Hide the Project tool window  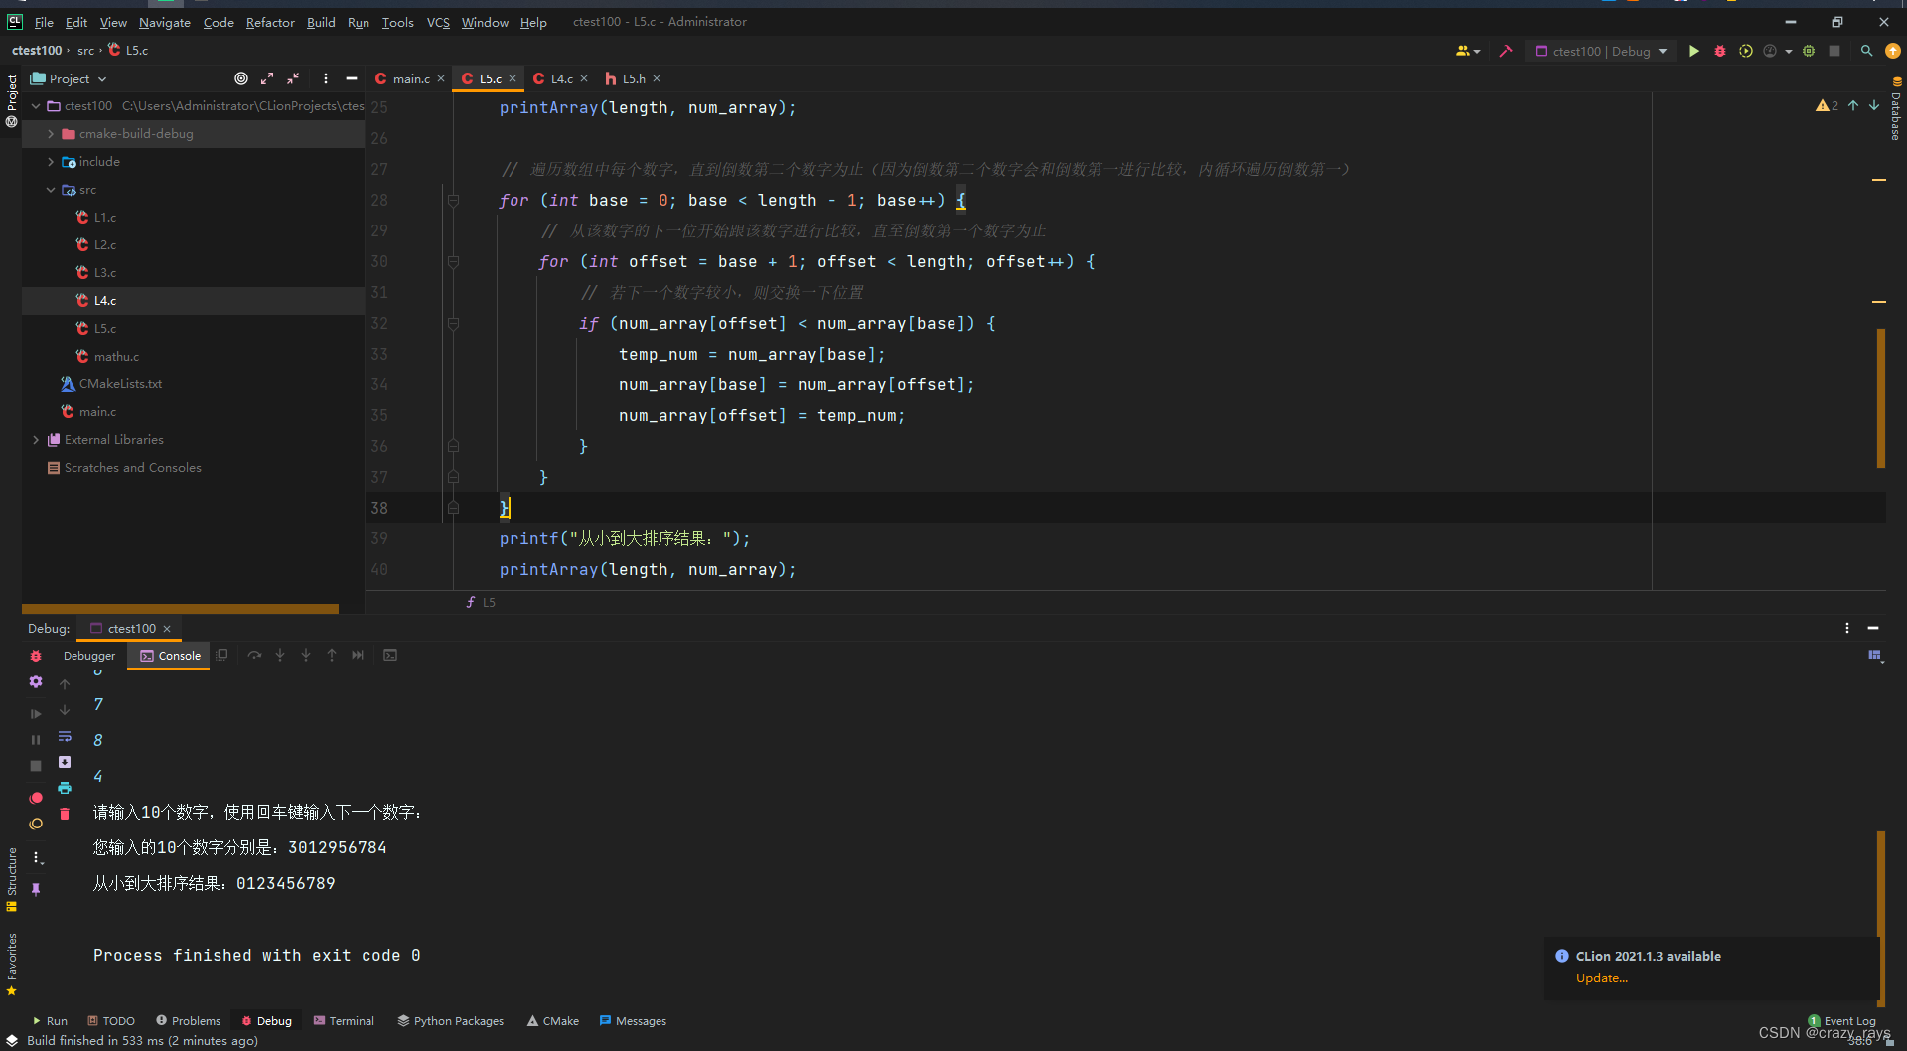(352, 78)
